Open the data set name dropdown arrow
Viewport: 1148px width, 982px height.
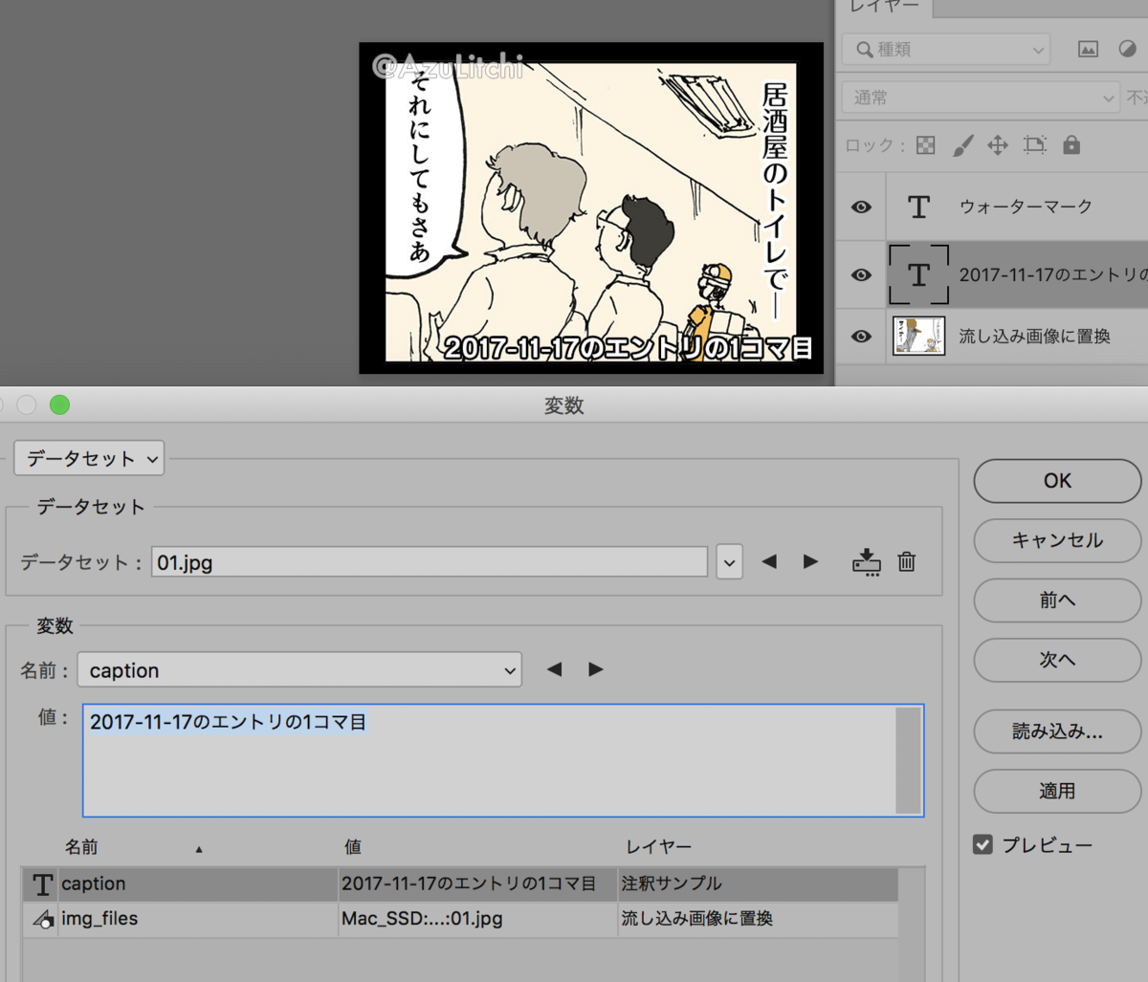729,562
